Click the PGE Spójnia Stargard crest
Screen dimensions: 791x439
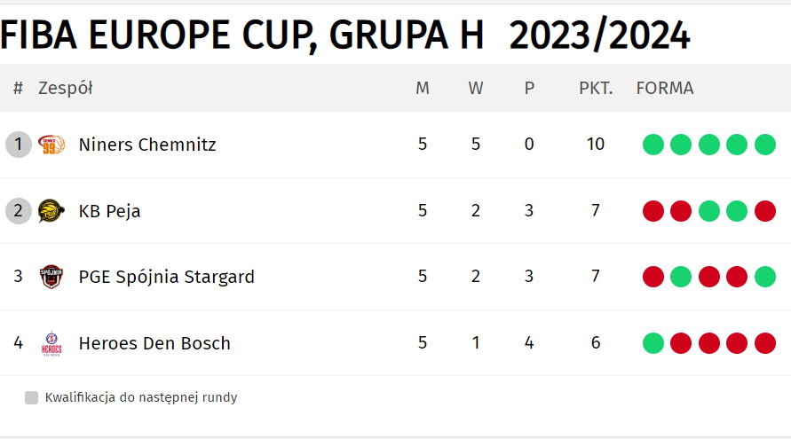point(51,277)
